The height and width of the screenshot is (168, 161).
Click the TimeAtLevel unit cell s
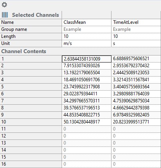coord(136,43)
